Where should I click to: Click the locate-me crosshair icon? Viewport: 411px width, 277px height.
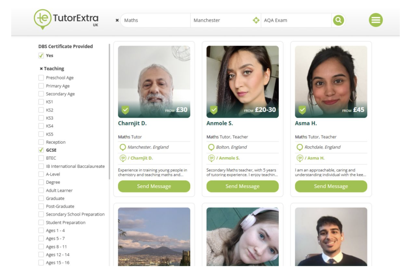click(256, 20)
